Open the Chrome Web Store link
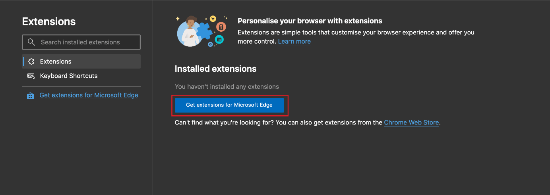Viewport: 550px width, 195px height. [x=411, y=122]
